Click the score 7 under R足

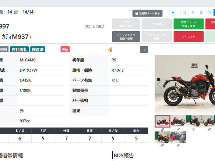click(90, 139)
